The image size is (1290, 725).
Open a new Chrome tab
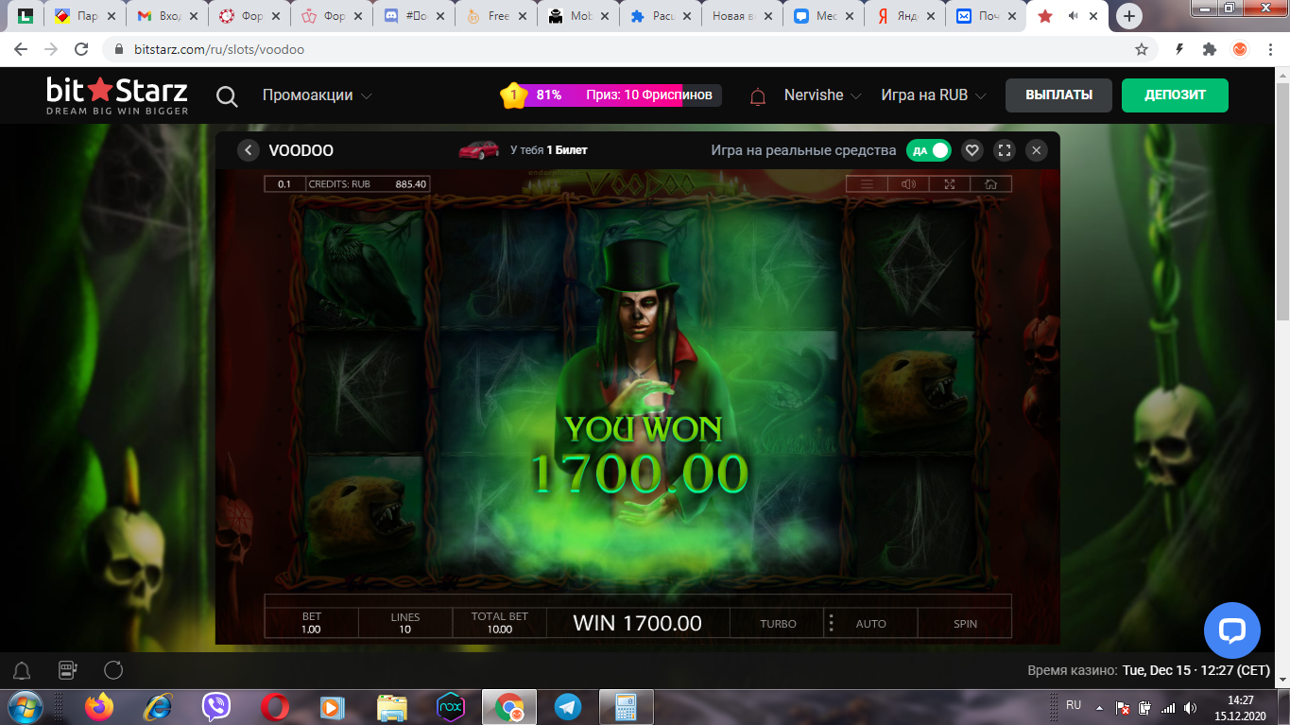pyautogui.click(x=1129, y=16)
